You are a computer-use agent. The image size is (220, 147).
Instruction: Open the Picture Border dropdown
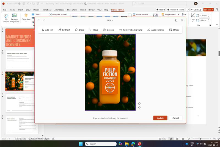[141, 14]
